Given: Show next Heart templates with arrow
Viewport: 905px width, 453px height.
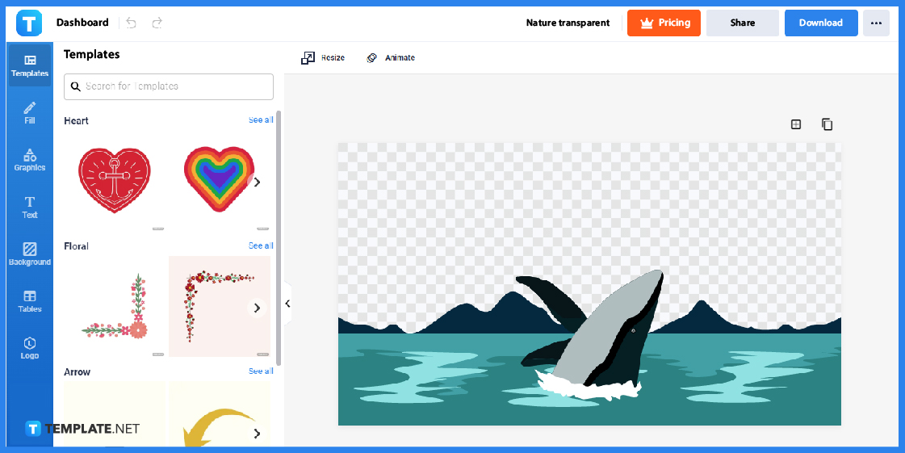Looking at the screenshot, I should click(x=257, y=182).
